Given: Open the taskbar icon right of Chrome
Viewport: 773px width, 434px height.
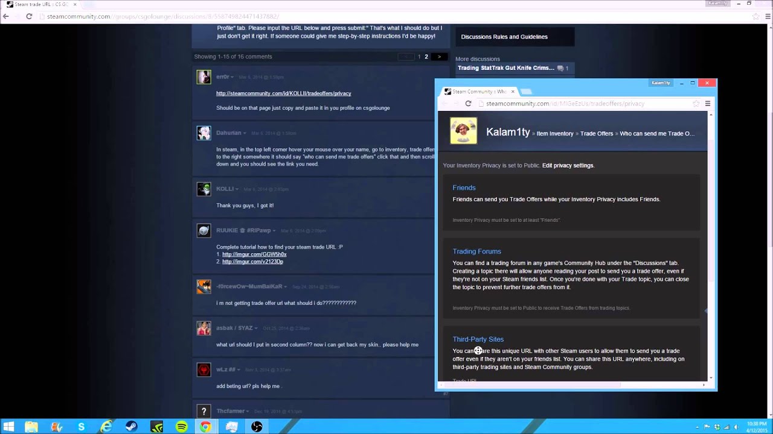Looking at the screenshot, I should tap(232, 427).
